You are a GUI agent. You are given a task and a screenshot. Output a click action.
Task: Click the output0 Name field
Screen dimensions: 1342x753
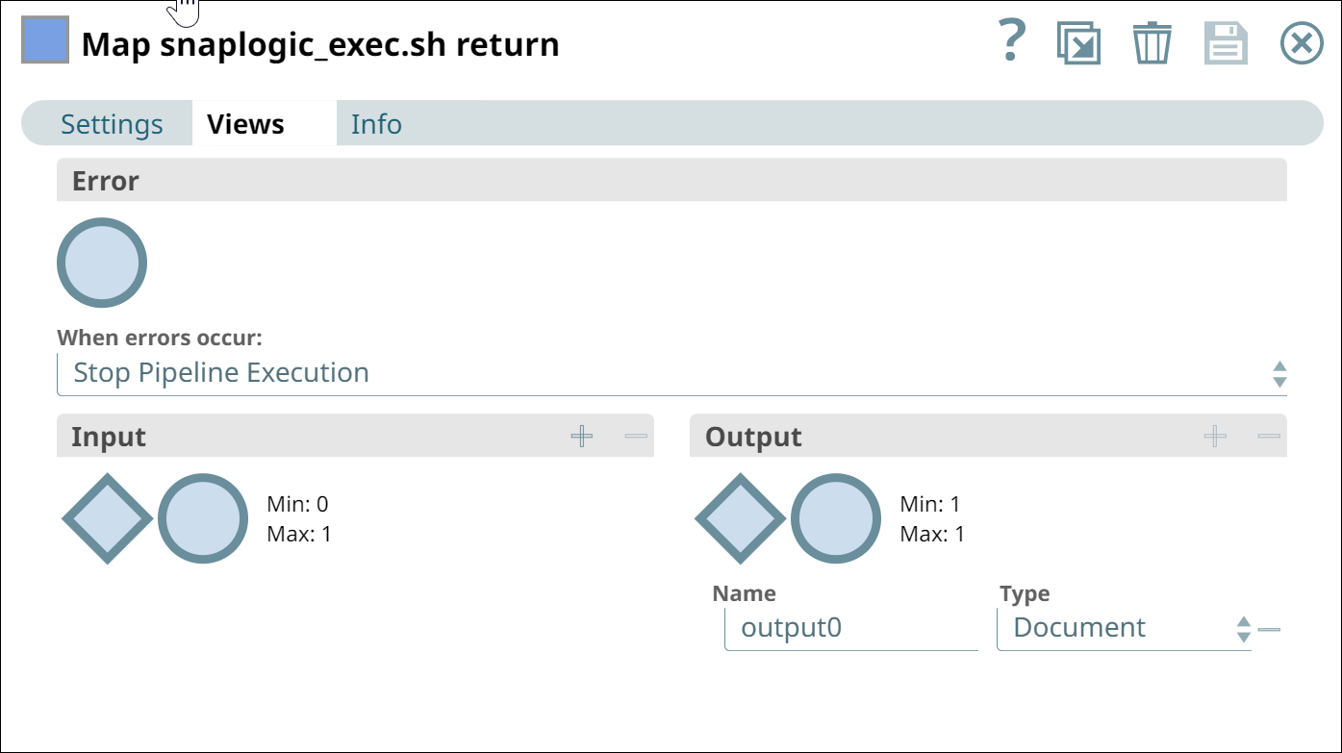(x=851, y=628)
